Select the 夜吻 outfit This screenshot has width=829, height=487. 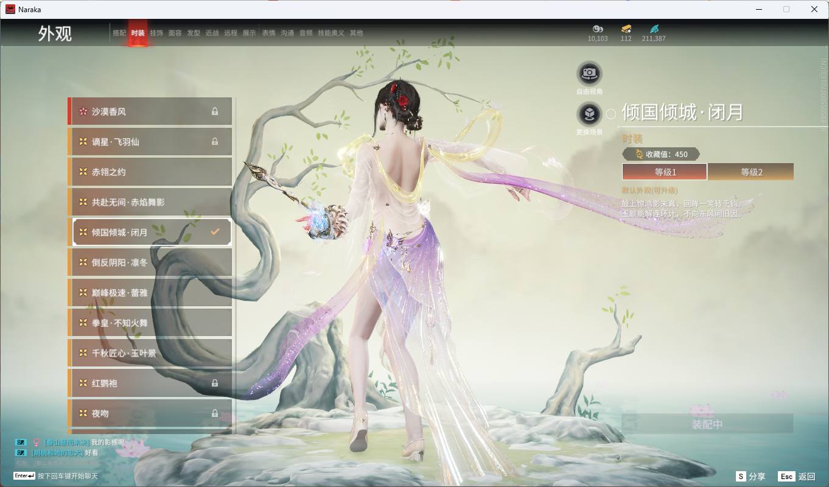(x=150, y=413)
